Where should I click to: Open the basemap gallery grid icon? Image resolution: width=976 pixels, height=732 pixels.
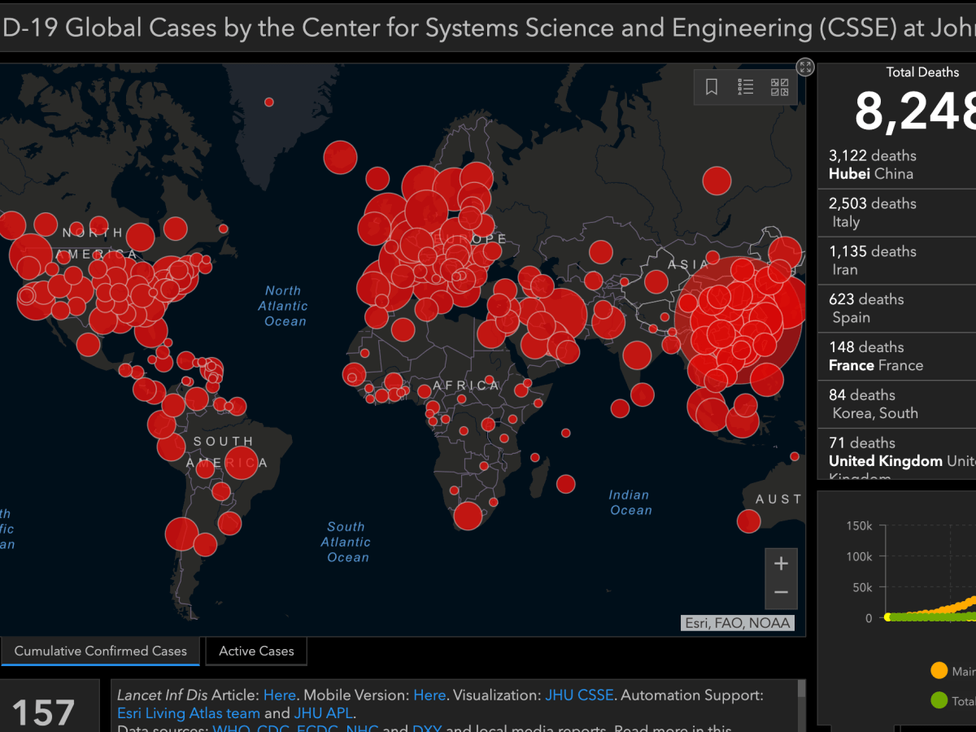tap(779, 87)
